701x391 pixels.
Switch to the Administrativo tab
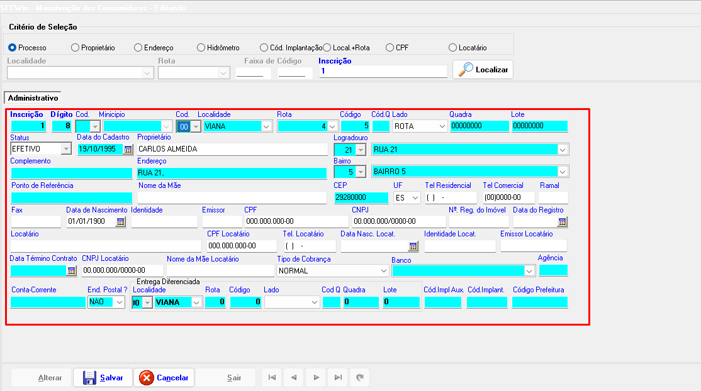pyautogui.click(x=33, y=98)
